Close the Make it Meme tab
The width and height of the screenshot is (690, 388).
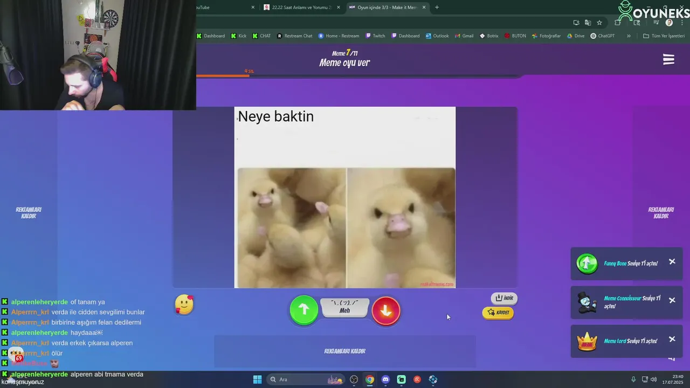click(424, 8)
